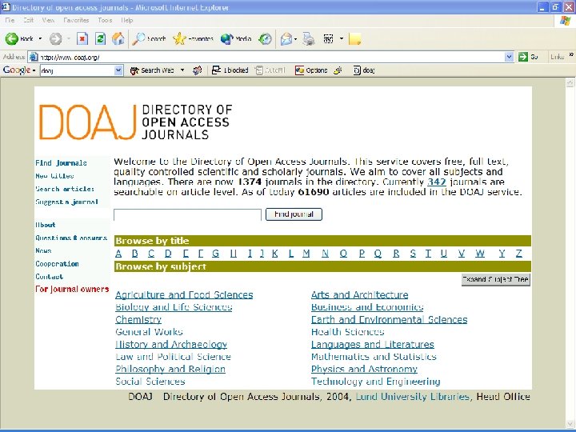Open the File menu
576x432 pixels.
[x=10, y=20]
